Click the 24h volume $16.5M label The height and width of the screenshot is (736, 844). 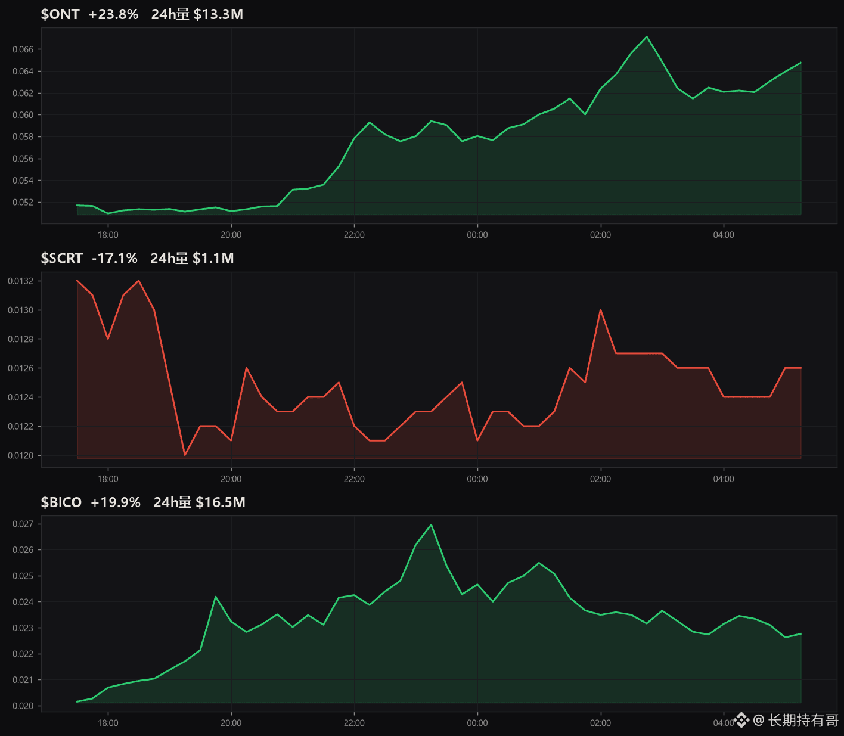200,502
